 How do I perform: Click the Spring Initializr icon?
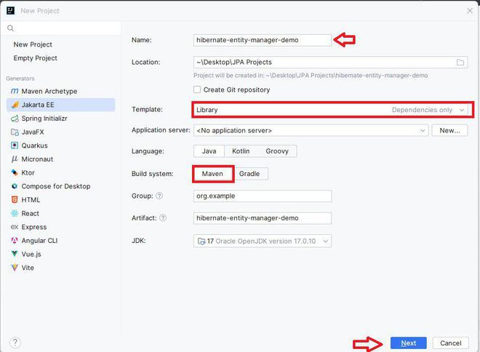(15, 119)
